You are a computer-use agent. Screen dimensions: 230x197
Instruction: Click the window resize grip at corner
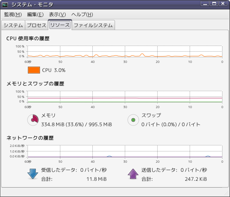(x=227, y=194)
